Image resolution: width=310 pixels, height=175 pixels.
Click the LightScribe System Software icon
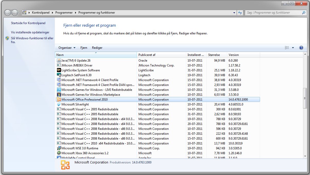tap(59, 70)
